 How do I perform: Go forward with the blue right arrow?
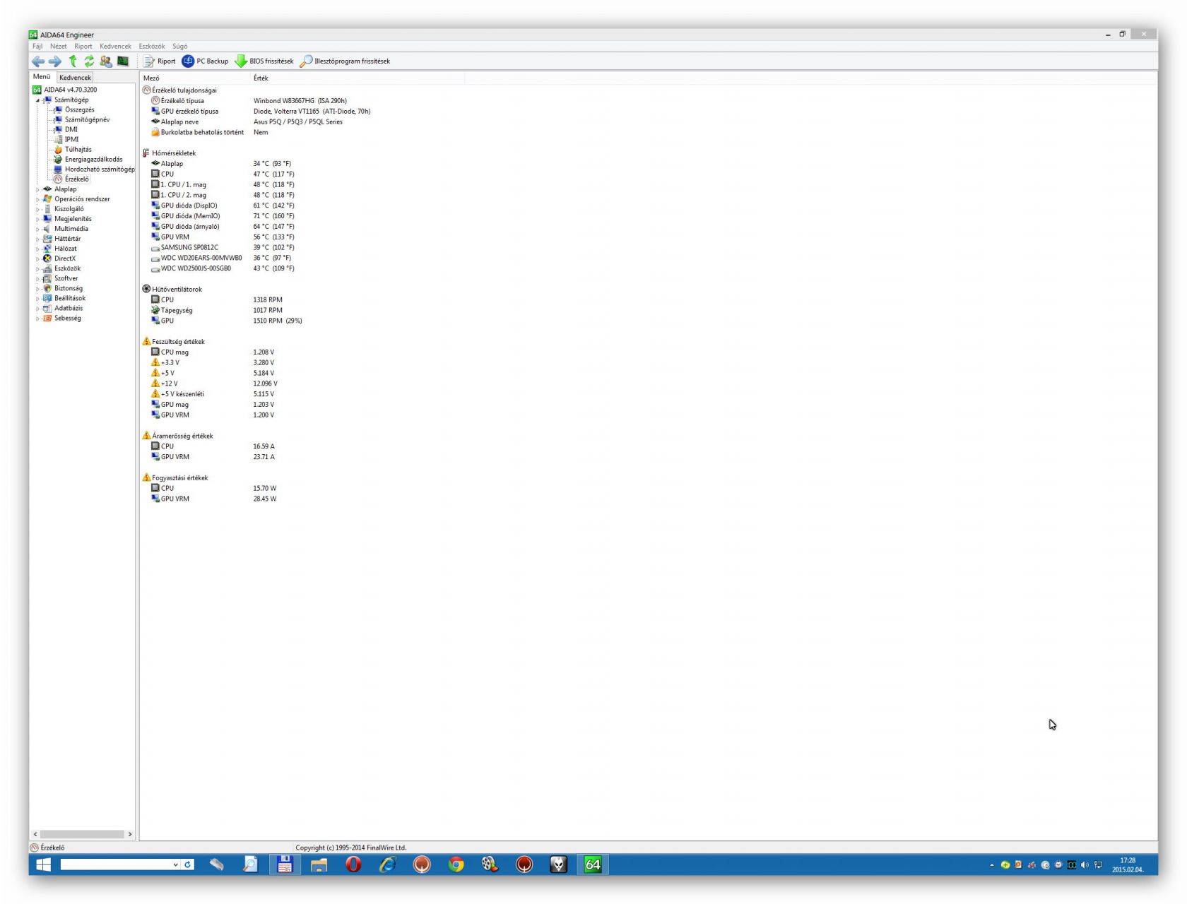(55, 61)
